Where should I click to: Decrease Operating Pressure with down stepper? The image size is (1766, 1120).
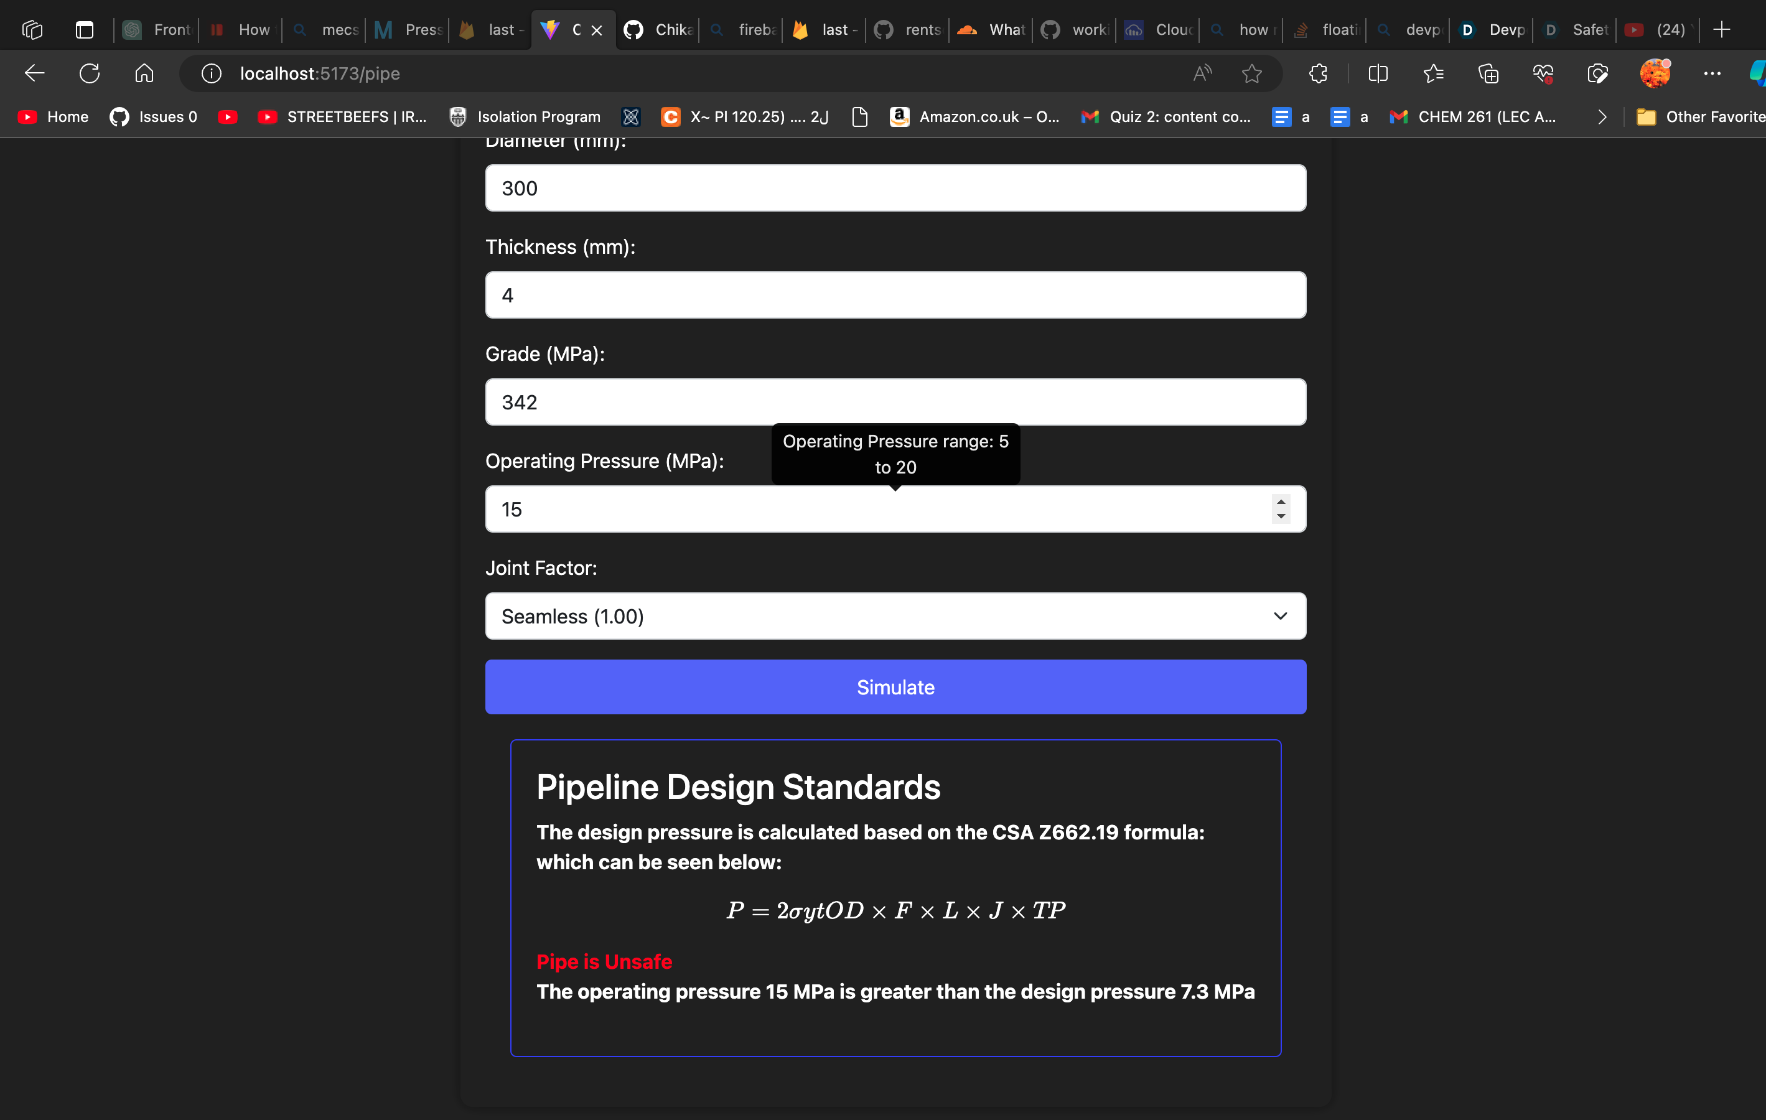tap(1281, 516)
